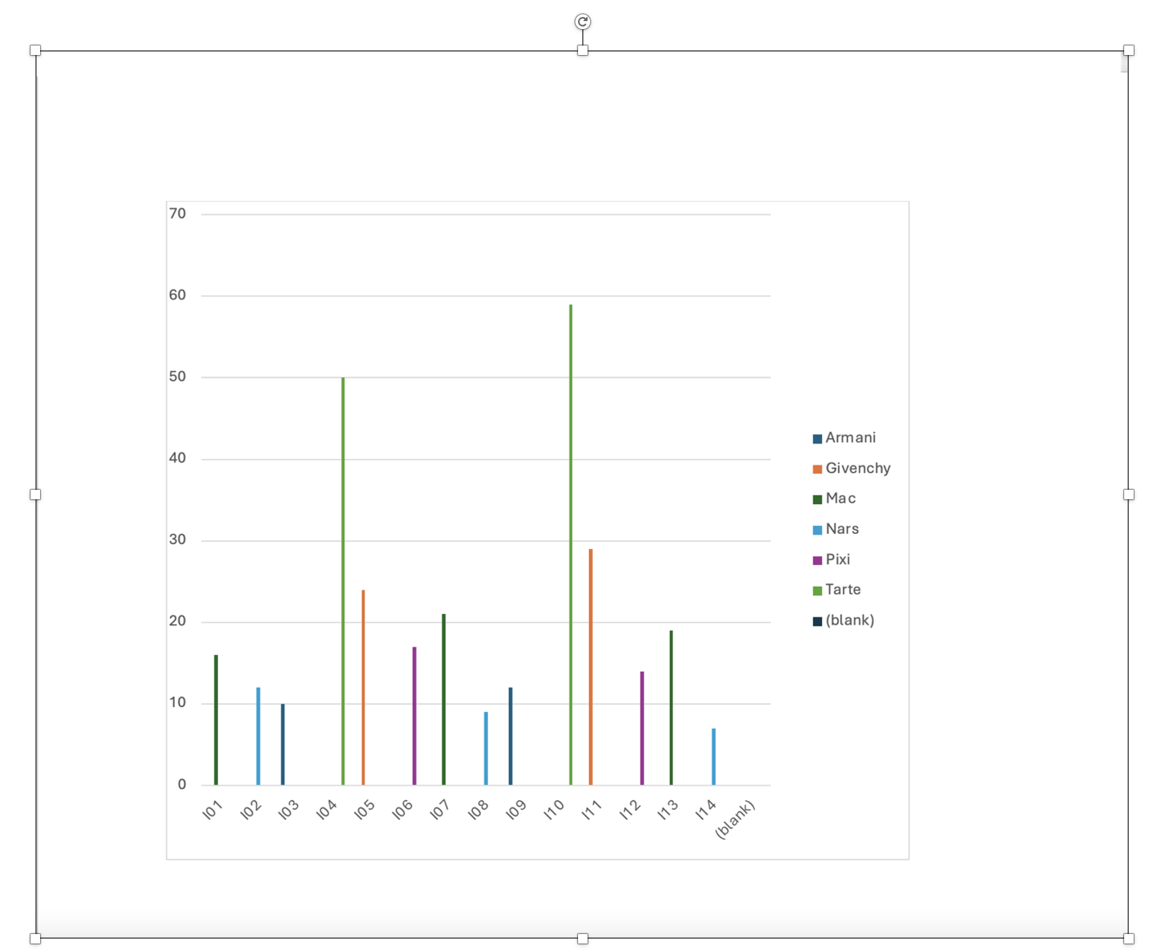Select the dark blue Armani bar above I03
Image resolution: width=1169 pixels, height=951 pixels.
283,744
